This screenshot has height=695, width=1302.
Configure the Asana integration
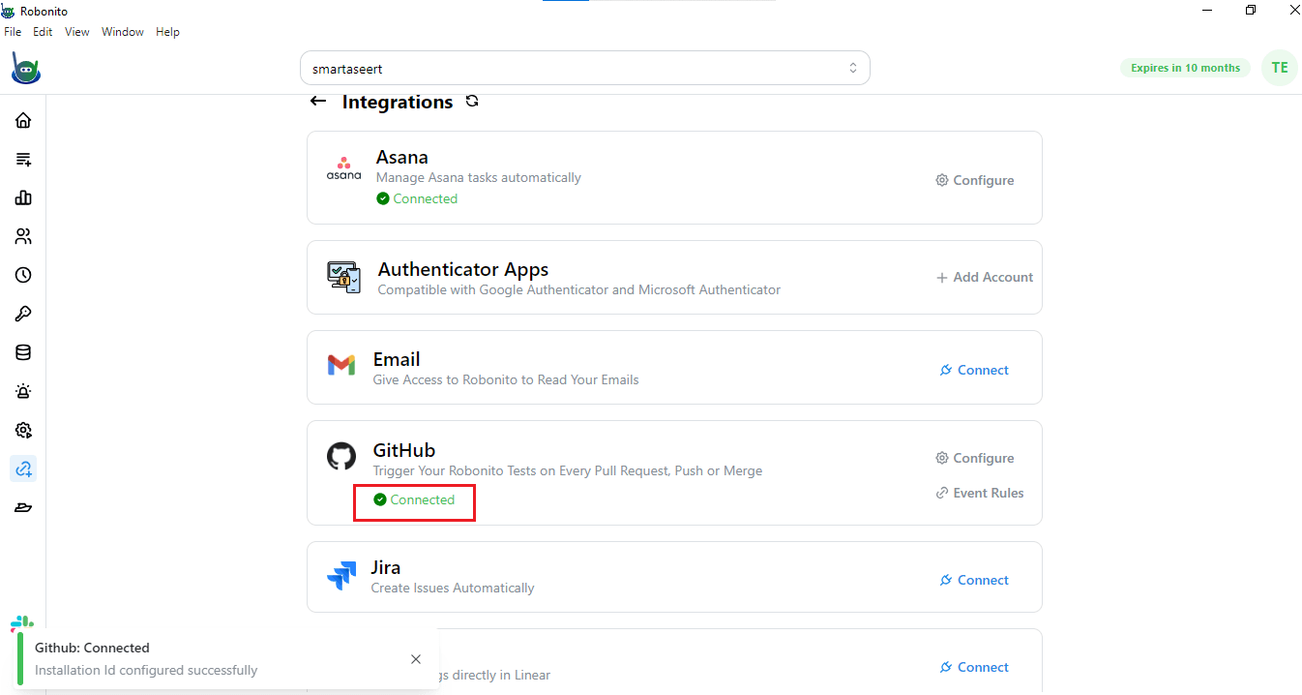(x=975, y=180)
